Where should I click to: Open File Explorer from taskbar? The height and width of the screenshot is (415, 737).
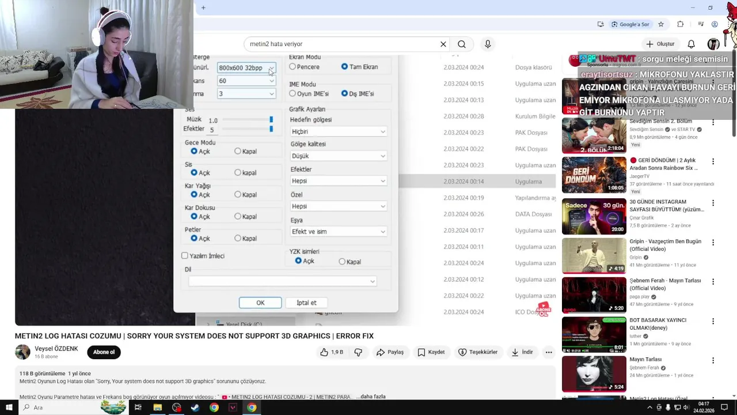[x=157, y=408]
